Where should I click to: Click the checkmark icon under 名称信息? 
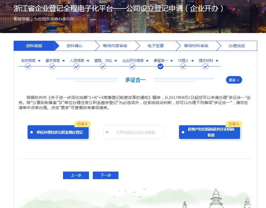(28, 66)
